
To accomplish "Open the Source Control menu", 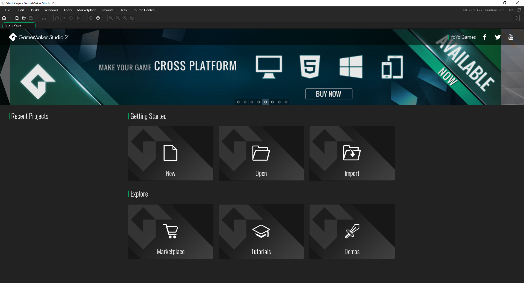I will (144, 10).
